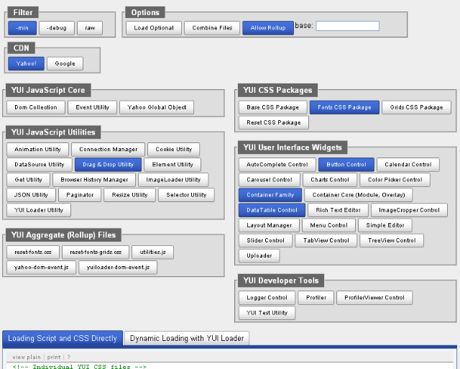Toggle the Slider Control

click(265, 240)
